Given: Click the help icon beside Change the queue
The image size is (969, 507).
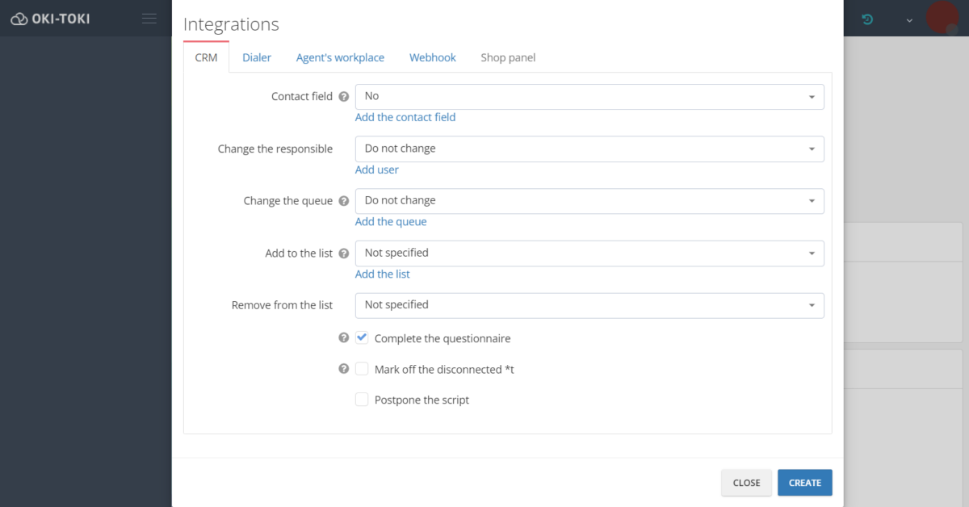Looking at the screenshot, I should click(344, 200).
